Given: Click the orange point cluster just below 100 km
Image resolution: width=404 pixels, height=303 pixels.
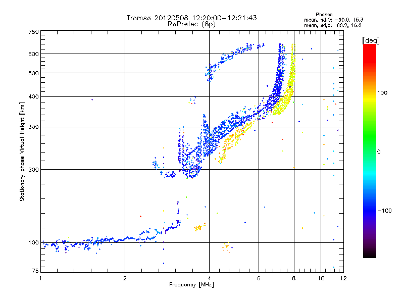Looking at the screenshot, I should (226, 247).
